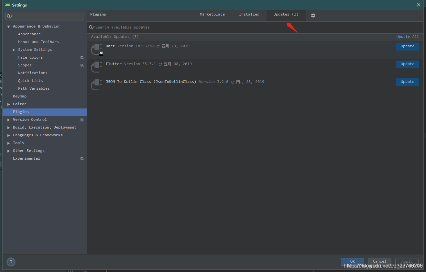
Task: Click the Android Studio title bar icon
Action: click(x=8, y=5)
